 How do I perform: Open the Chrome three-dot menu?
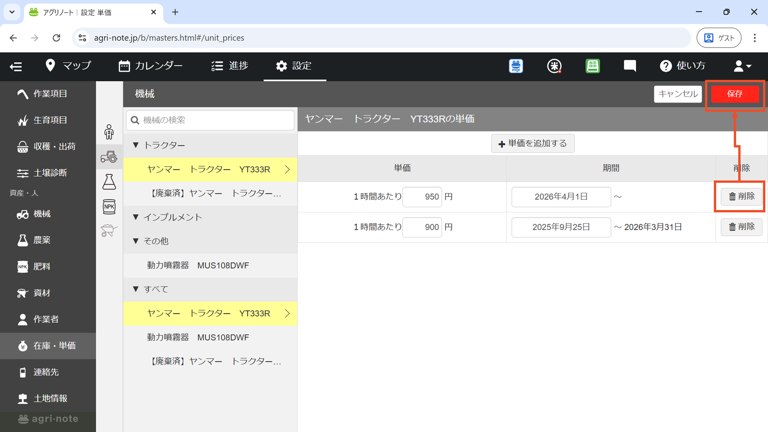[x=755, y=38]
